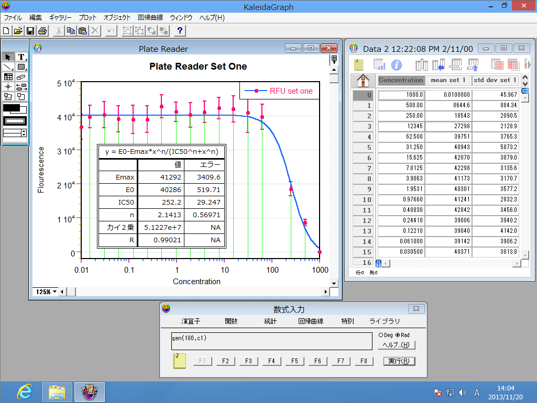
Task: Select the Deg radio button
Action: pyautogui.click(x=381, y=335)
